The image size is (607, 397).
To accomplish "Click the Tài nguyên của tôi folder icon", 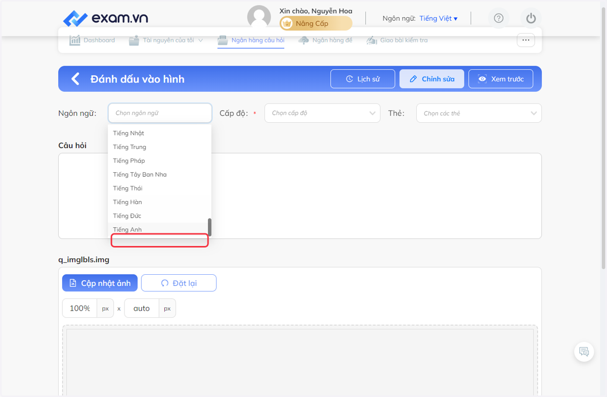I will click(x=134, y=40).
